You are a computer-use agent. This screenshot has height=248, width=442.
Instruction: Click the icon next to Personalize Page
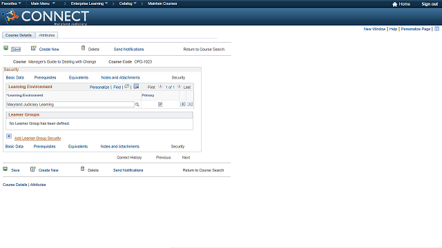(436, 29)
